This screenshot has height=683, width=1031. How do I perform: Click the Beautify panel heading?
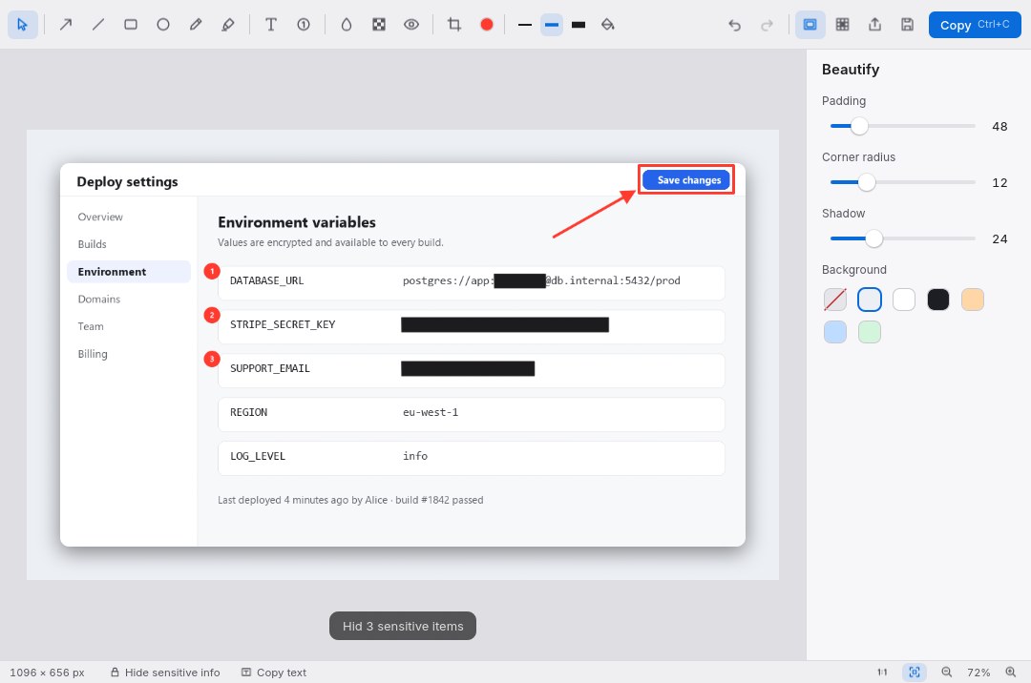click(x=851, y=69)
